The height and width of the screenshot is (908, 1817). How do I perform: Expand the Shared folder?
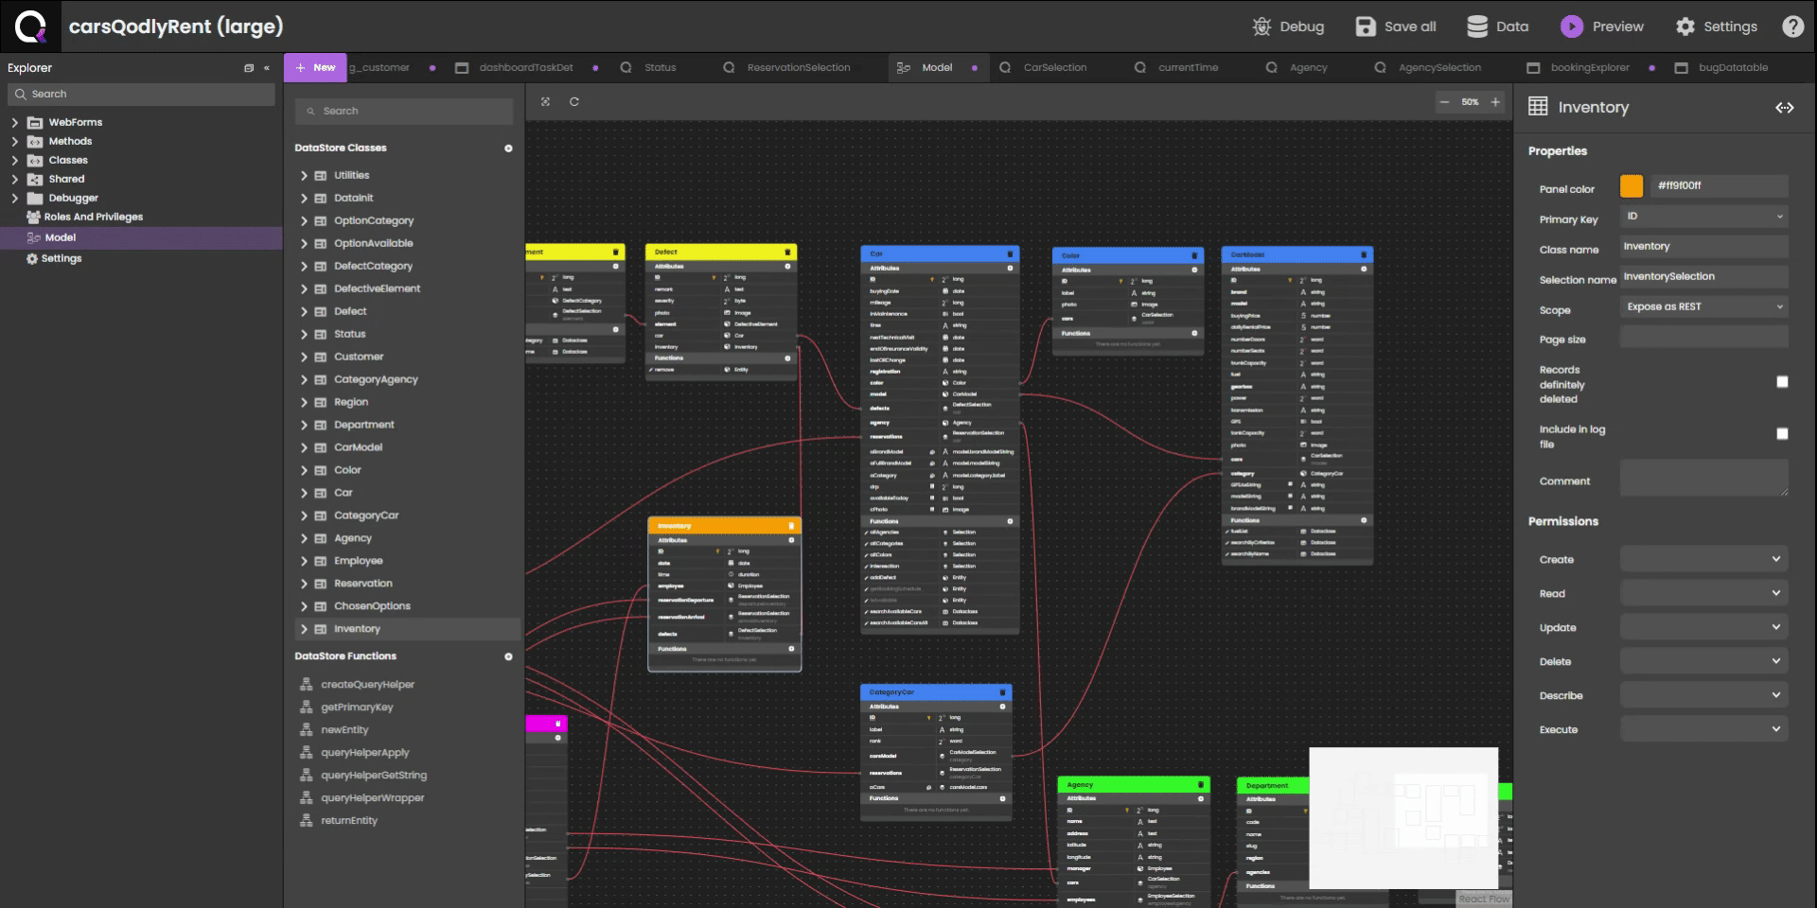tap(14, 179)
